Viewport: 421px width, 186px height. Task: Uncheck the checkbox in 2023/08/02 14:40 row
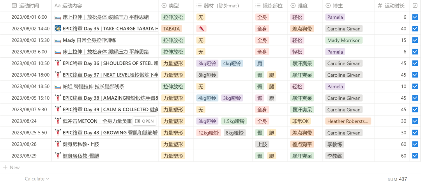(415, 29)
